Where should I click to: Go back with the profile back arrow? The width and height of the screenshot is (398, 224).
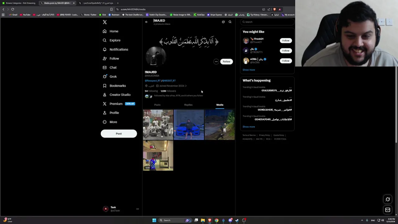146,22
